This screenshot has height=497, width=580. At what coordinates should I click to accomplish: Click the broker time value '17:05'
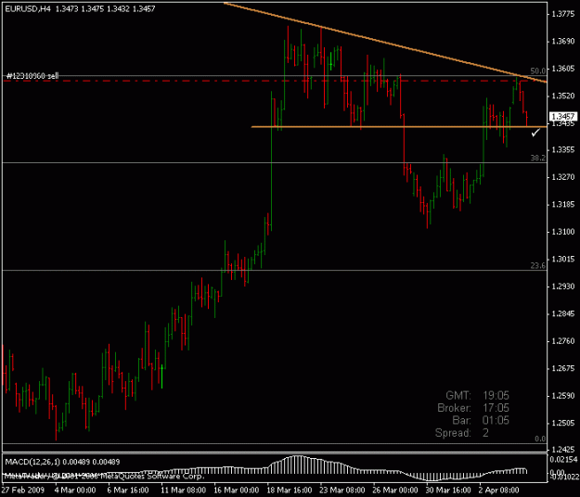tap(496, 408)
